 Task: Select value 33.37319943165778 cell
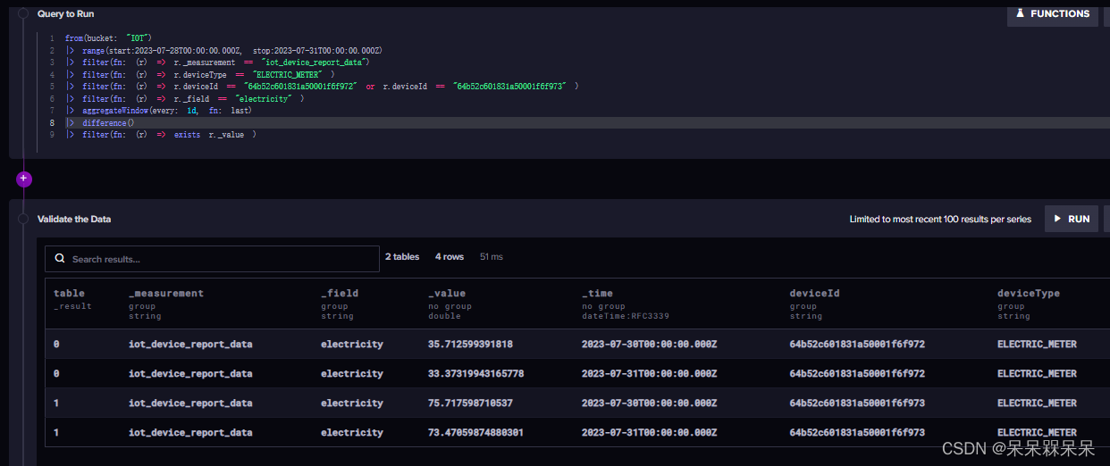coord(476,373)
